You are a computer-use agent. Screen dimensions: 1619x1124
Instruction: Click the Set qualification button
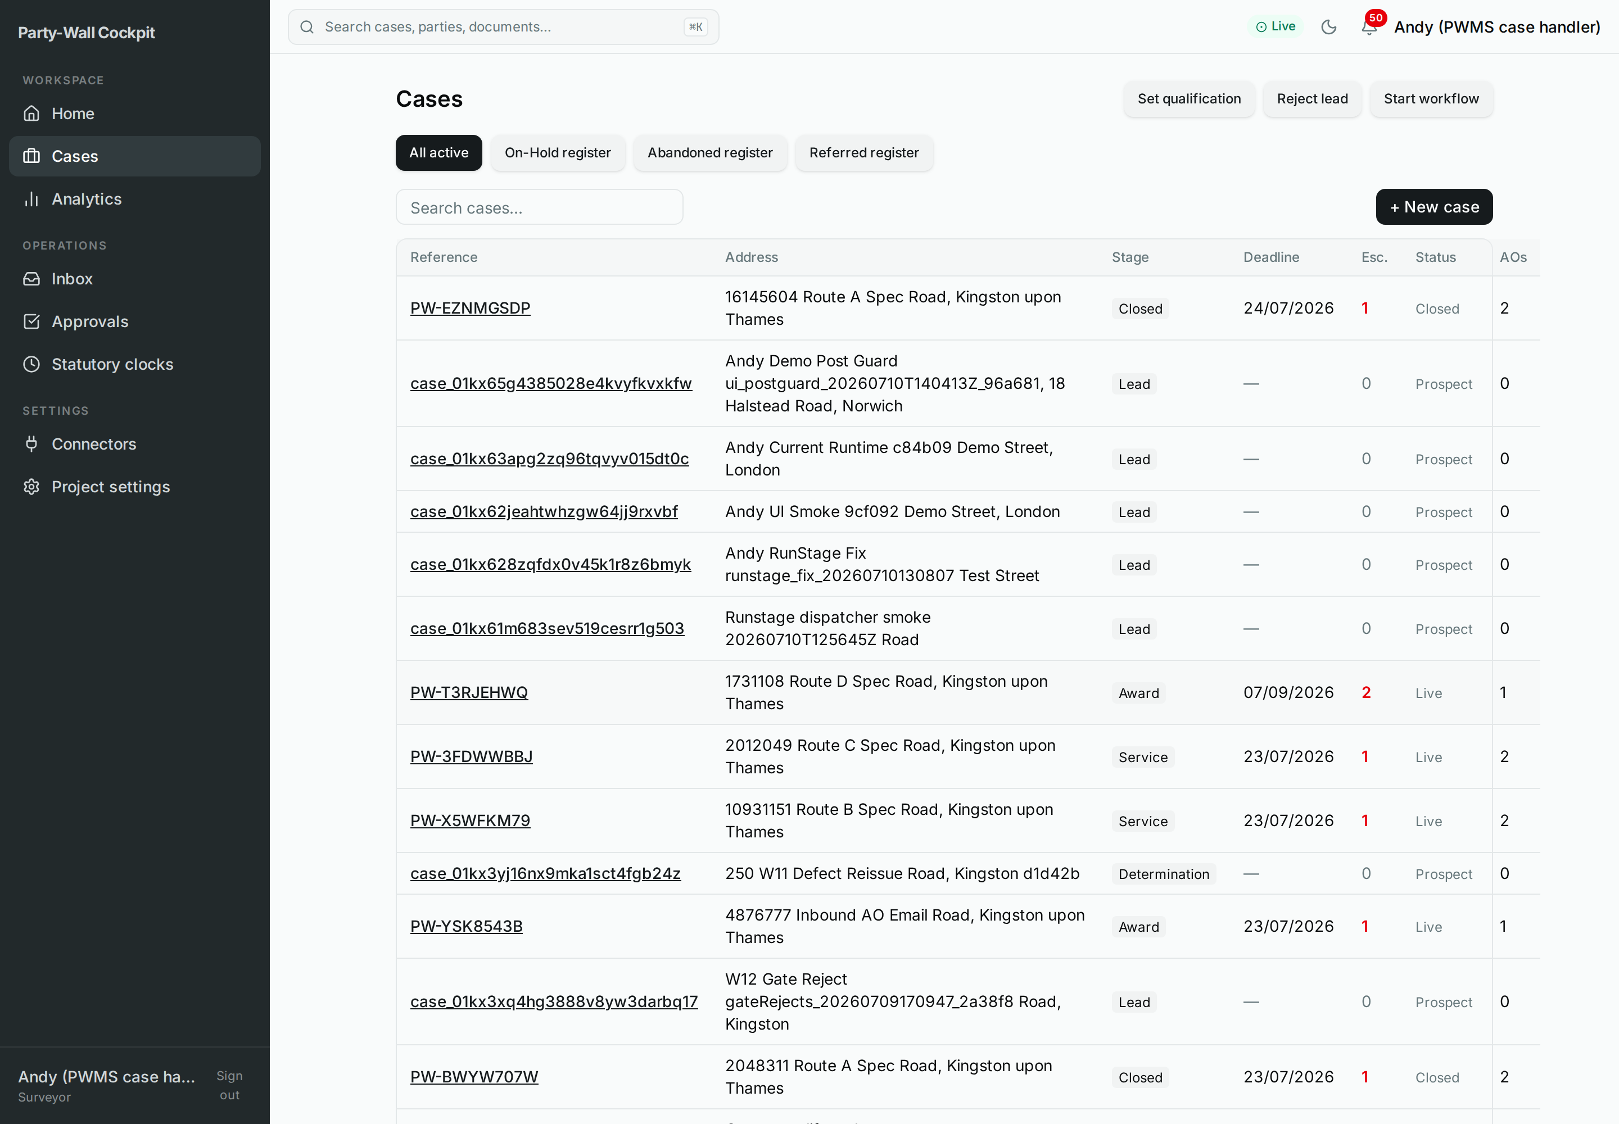[1190, 99]
